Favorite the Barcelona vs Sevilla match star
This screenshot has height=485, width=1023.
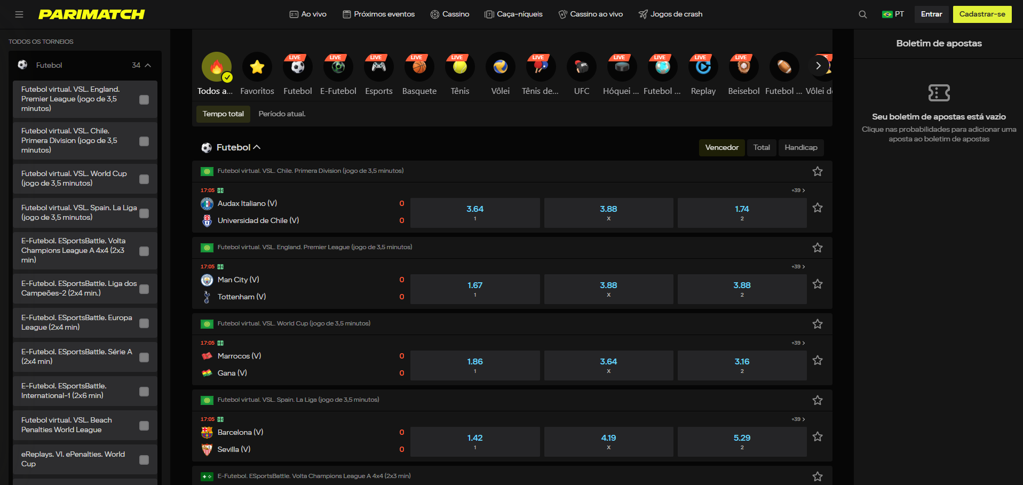pos(818,436)
